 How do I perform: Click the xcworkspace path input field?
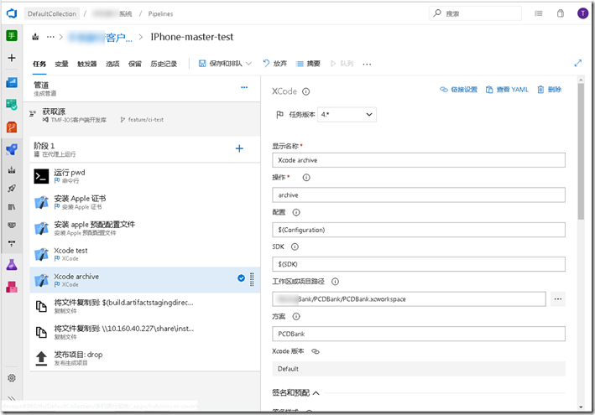point(409,299)
